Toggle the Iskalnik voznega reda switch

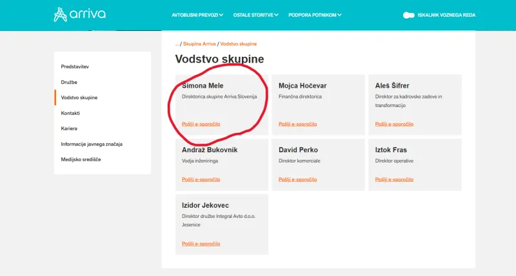click(x=409, y=15)
